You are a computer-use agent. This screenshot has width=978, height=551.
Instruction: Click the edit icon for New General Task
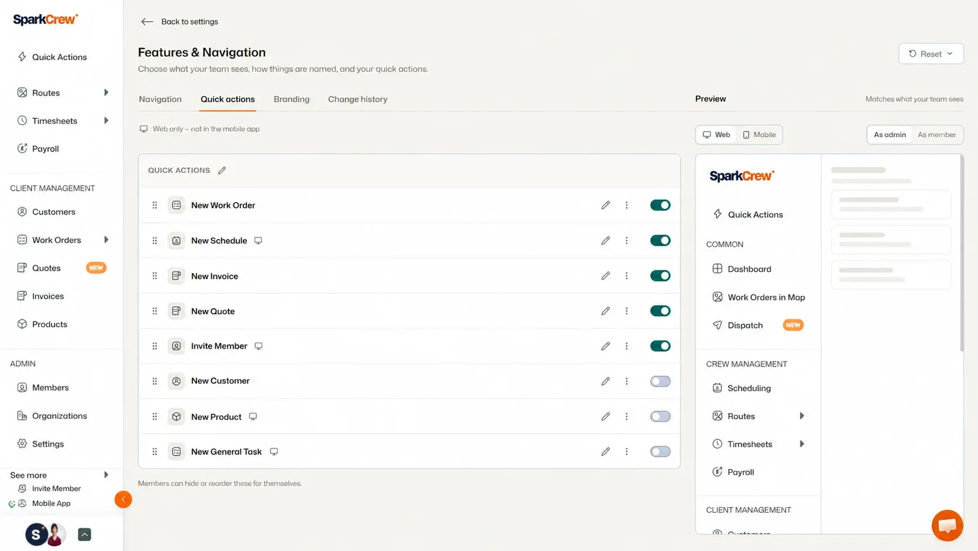pyautogui.click(x=605, y=451)
